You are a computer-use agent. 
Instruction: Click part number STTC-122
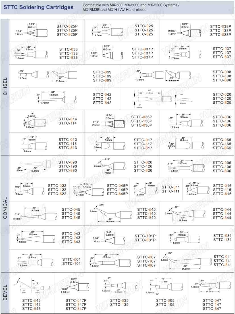(57, 190)
